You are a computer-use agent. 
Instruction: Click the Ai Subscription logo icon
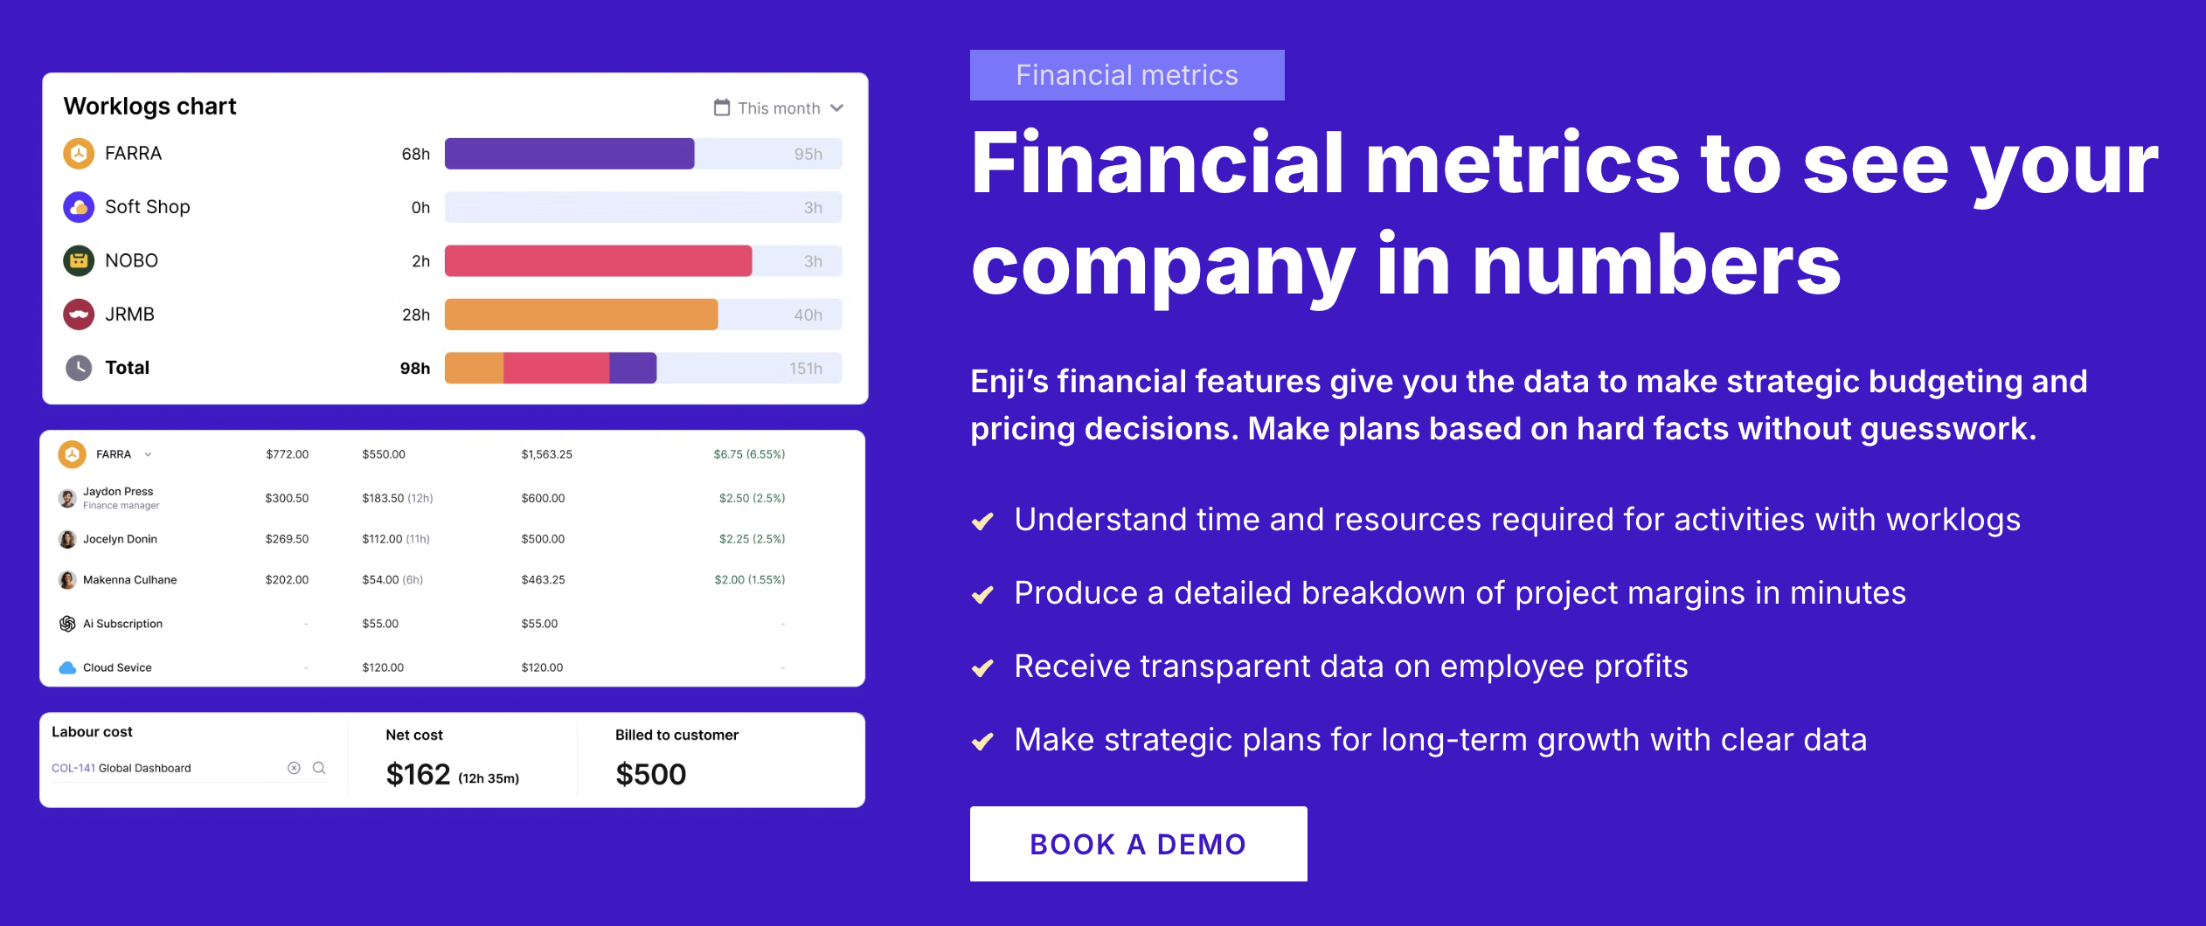click(x=67, y=624)
